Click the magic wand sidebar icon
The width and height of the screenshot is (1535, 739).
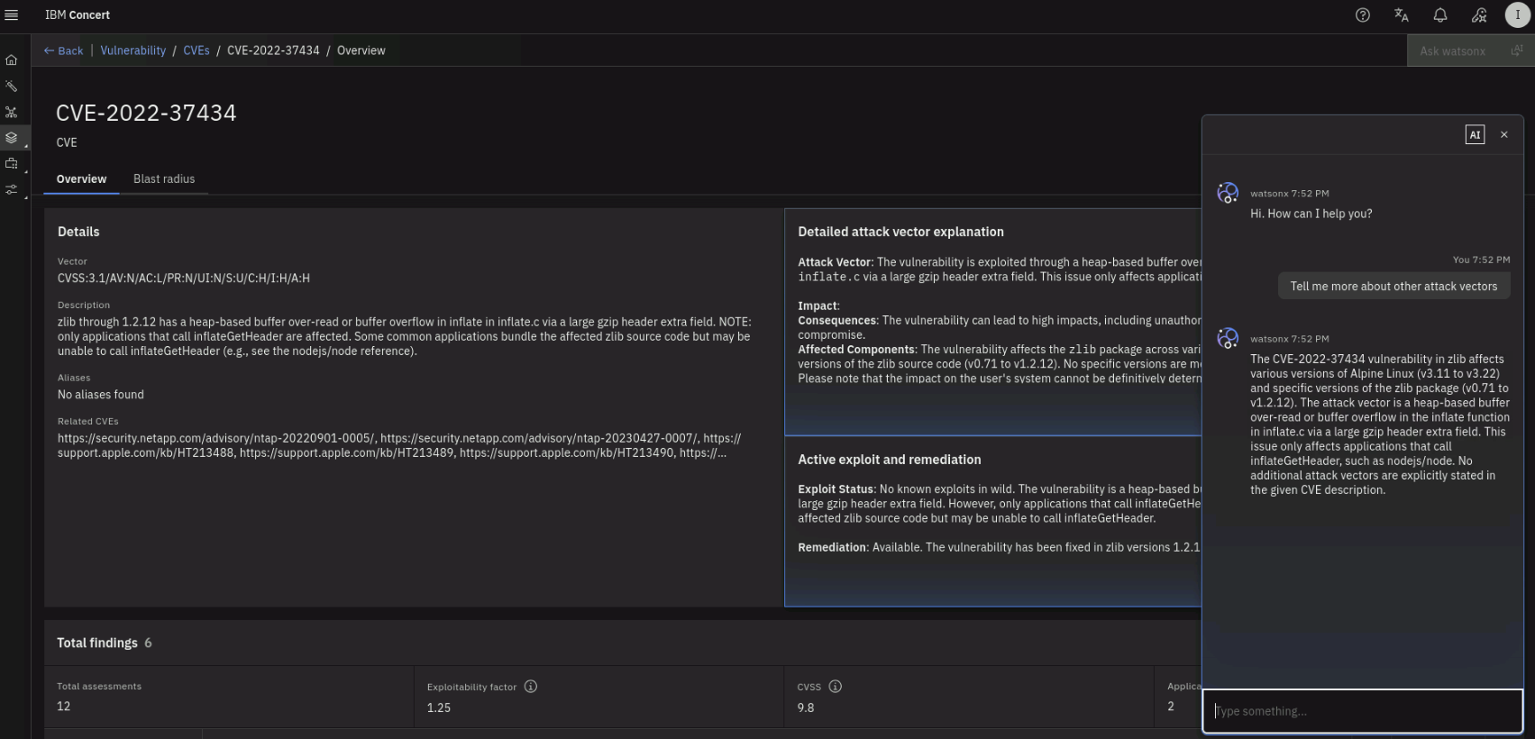(x=12, y=87)
